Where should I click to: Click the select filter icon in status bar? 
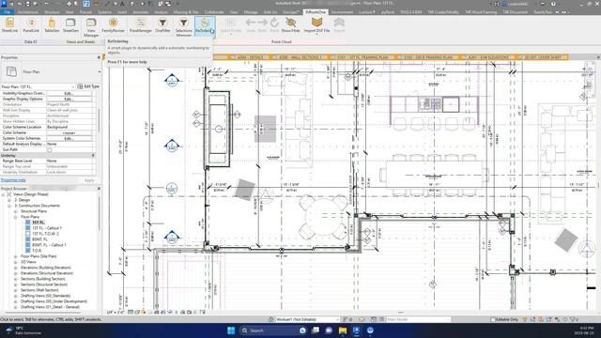[574, 319]
